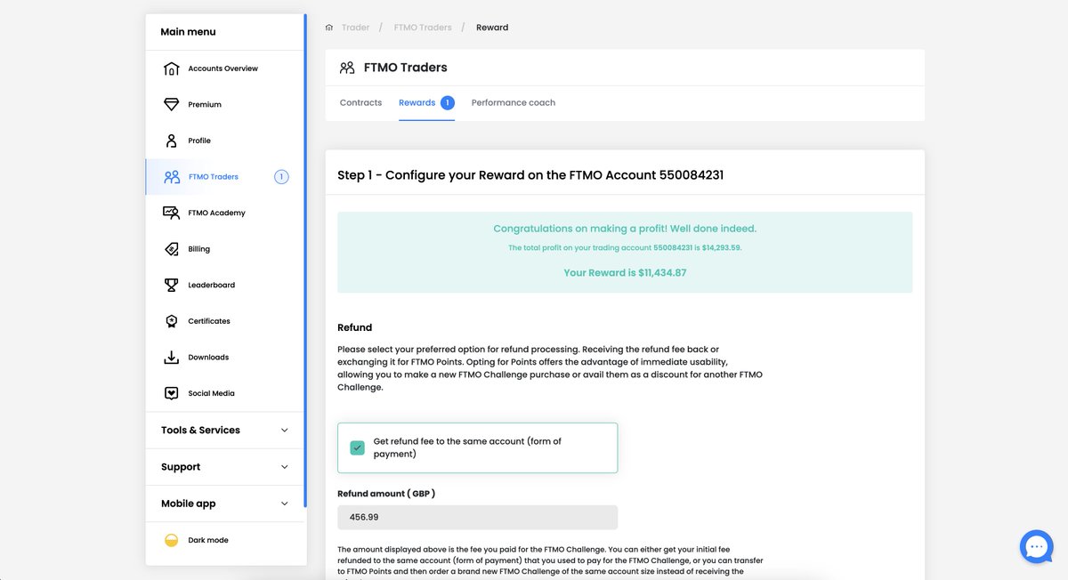
Task: Click the Profile person icon
Action: click(x=172, y=141)
